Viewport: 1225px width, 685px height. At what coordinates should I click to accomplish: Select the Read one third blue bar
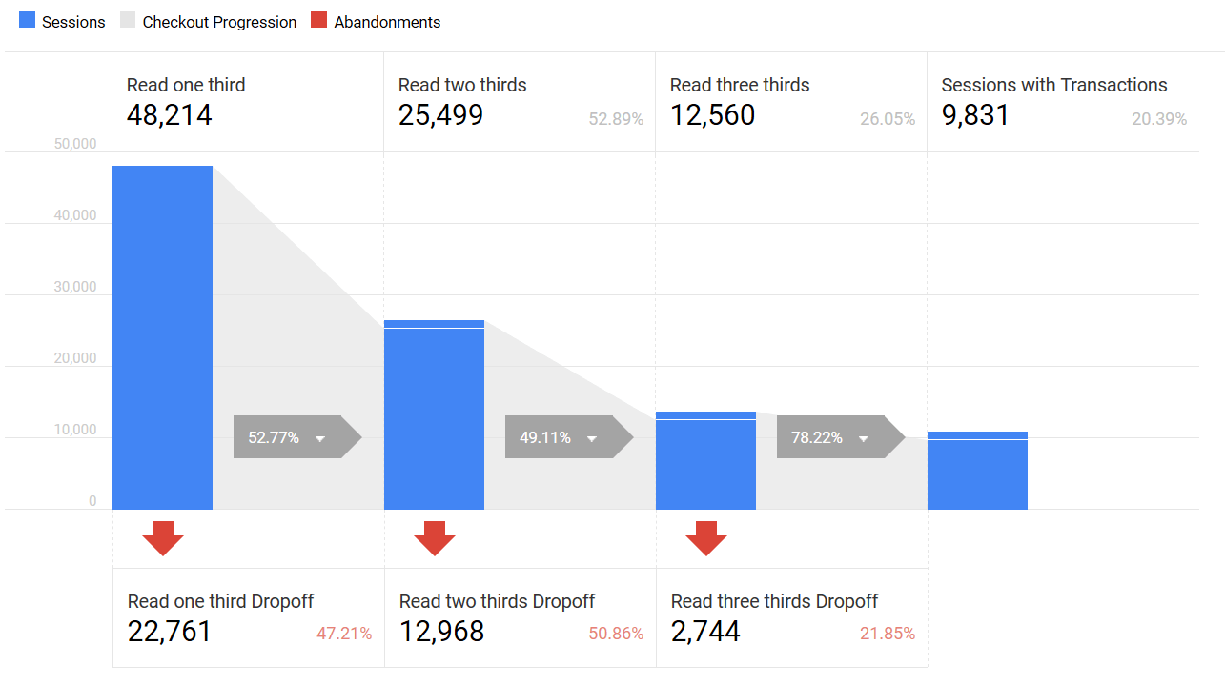[163, 338]
